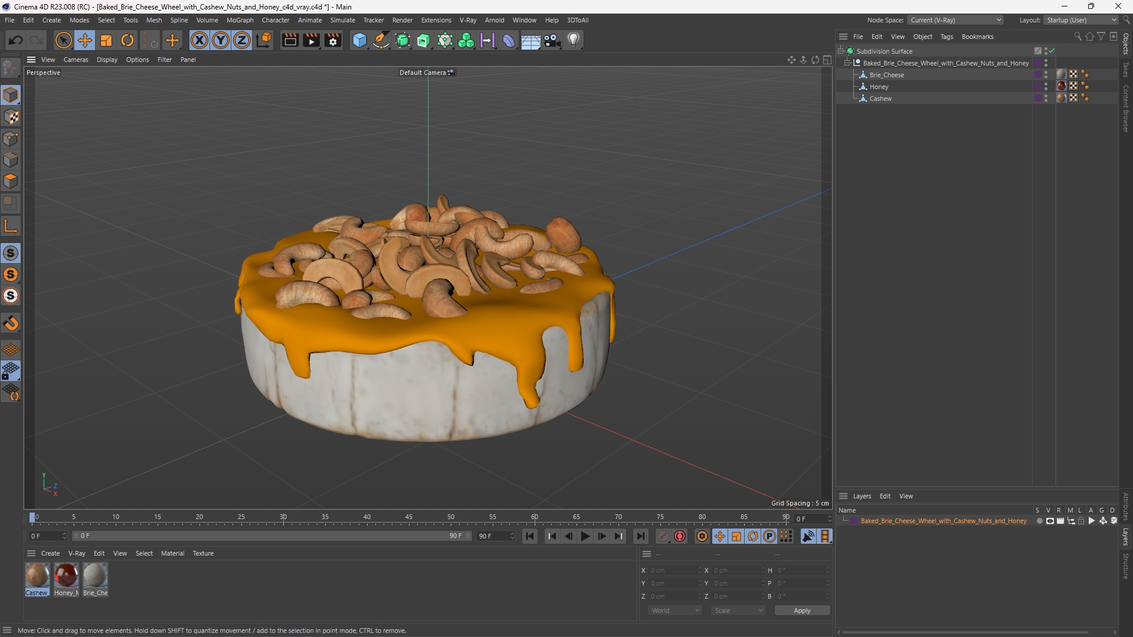This screenshot has width=1133, height=637.
Task: Enable the Axis tool in left toolbar
Action: [11, 226]
